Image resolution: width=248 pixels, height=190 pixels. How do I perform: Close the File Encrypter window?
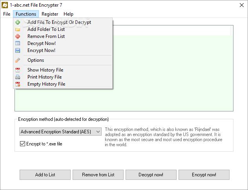click(x=241, y=5)
